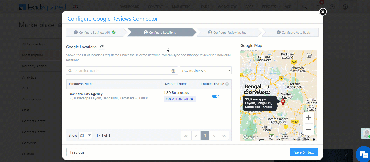Click the Ravindra Gas Agency business name
Screen dimensions: 370x162
coord(86,94)
